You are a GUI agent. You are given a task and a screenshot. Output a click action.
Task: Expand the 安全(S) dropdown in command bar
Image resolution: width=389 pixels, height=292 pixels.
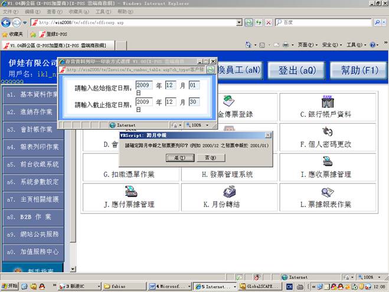pos(331,45)
